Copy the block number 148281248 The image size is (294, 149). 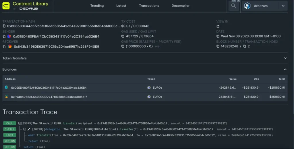[218, 46]
